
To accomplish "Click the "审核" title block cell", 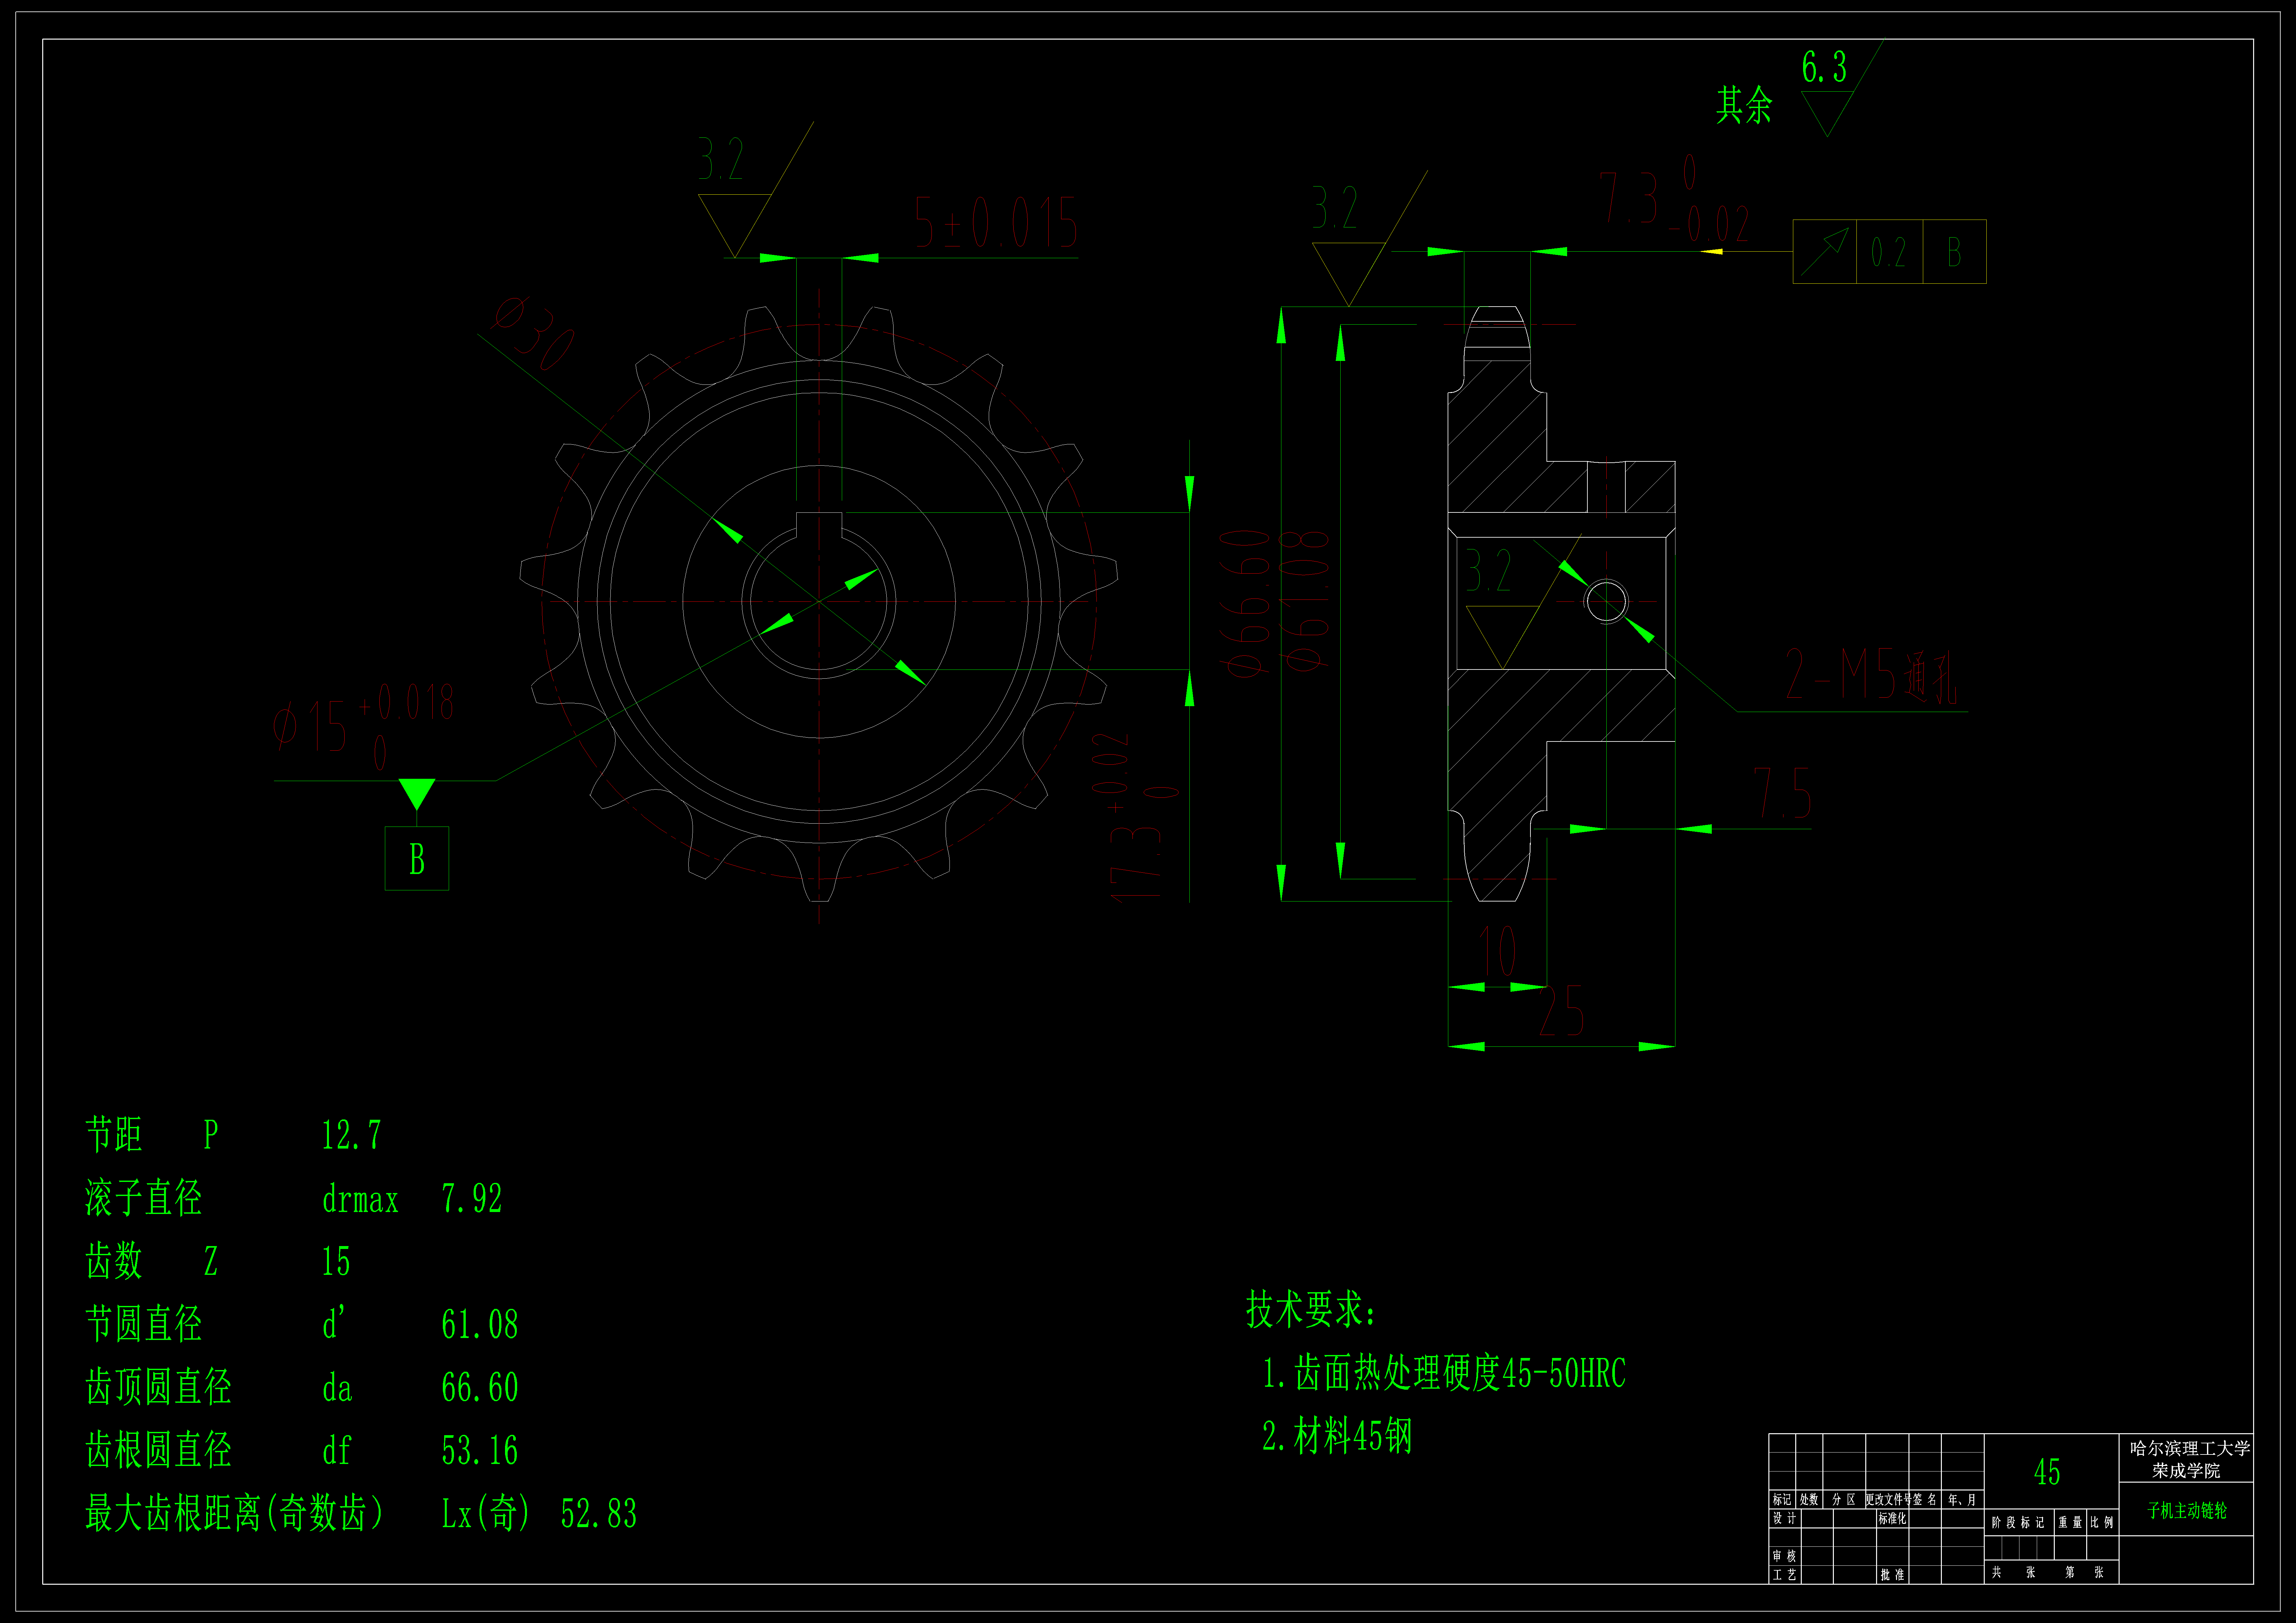I will (x=1784, y=1556).
